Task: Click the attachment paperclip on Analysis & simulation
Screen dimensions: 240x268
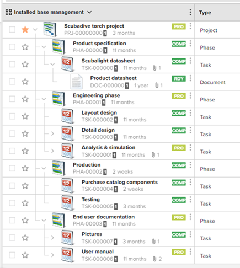Action: pyautogui.click(x=153, y=155)
